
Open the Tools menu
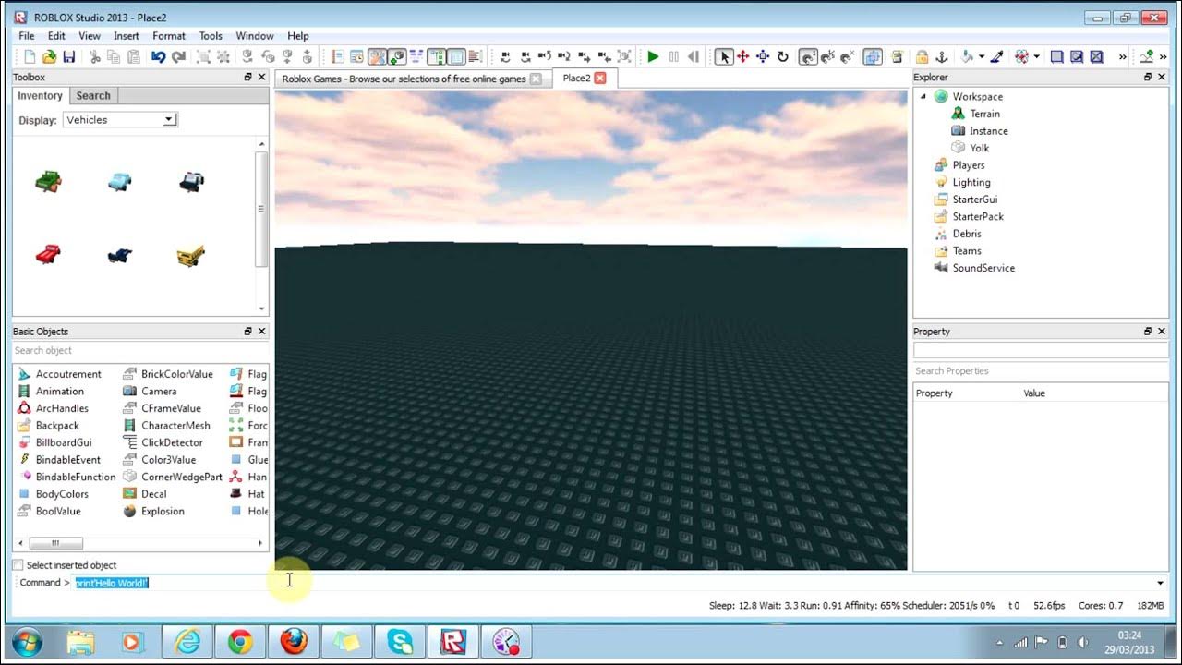tap(211, 36)
